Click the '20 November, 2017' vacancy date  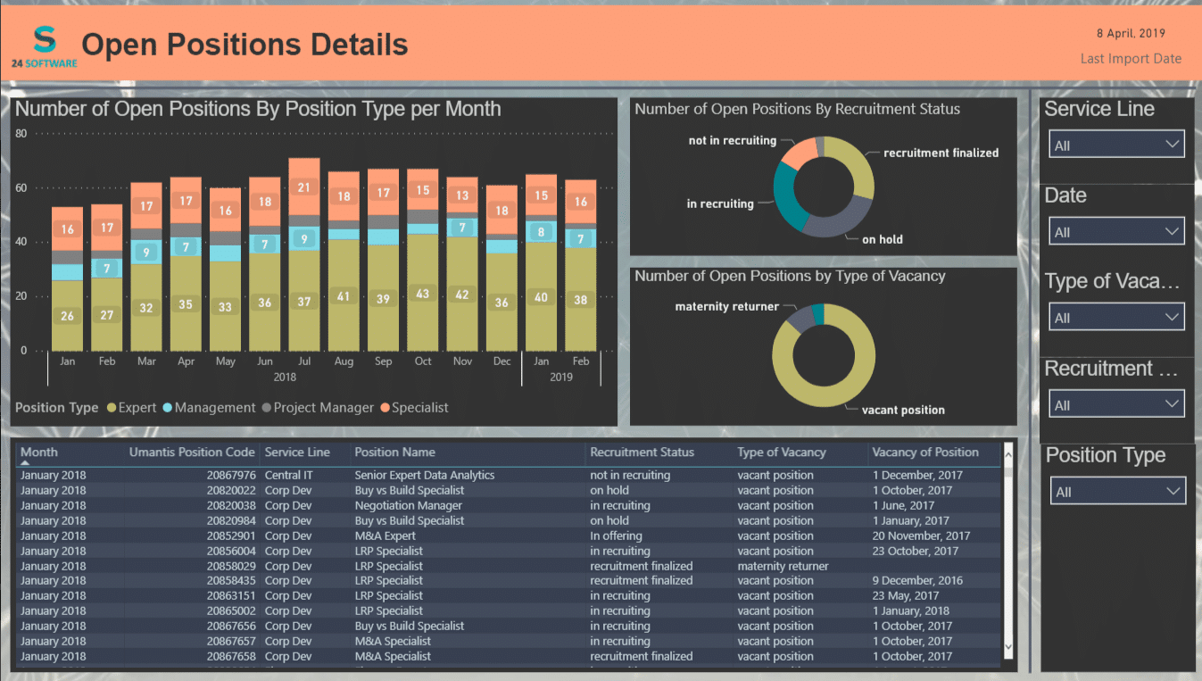pos(921,536)
